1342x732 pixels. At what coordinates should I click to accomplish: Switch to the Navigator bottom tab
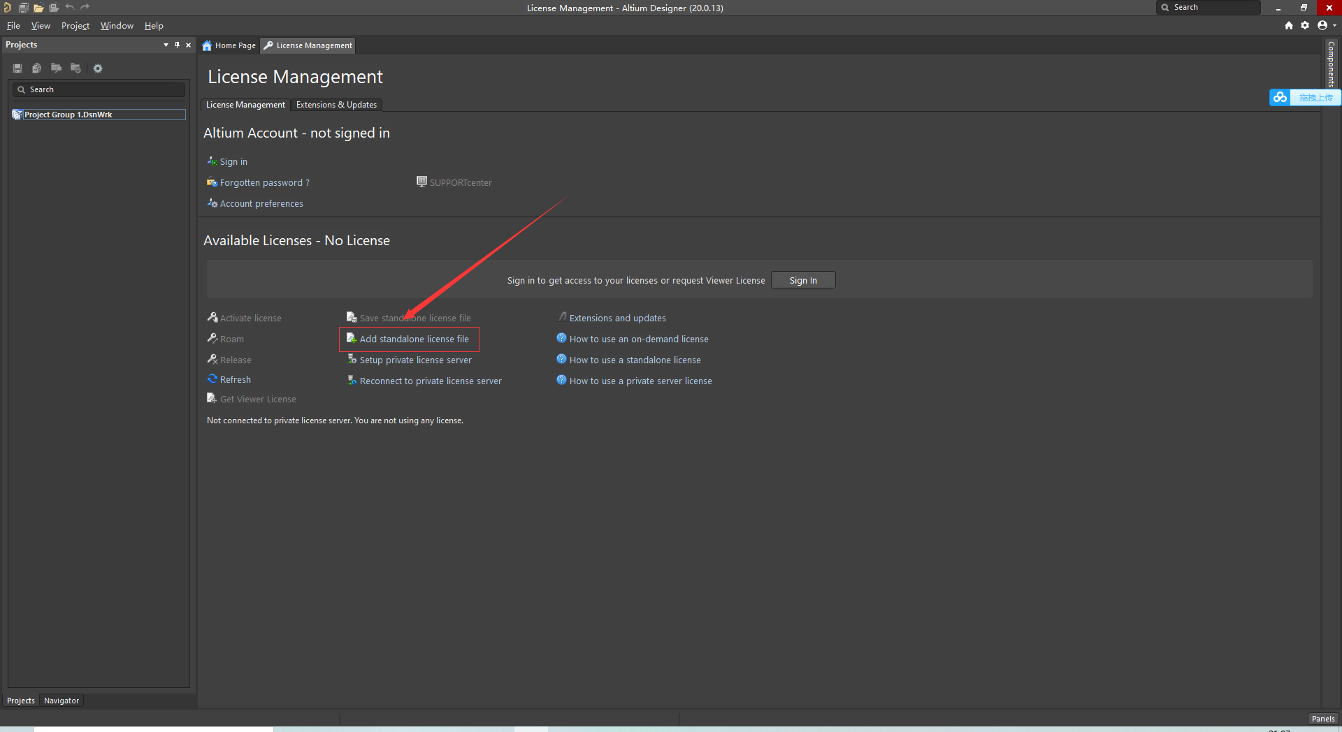click(x=62, y=701)
